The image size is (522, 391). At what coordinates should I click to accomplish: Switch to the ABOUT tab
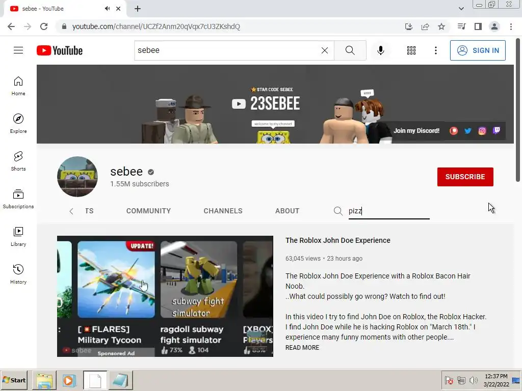pos(287,211)
